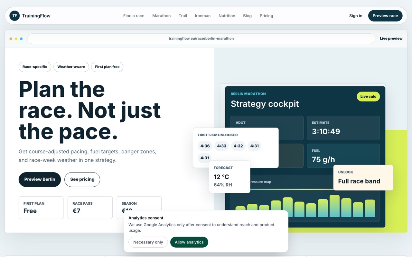412x257 pixels.
Task: Click the First plan free pill
Action: pyautogui.click(x=107, y=67)
